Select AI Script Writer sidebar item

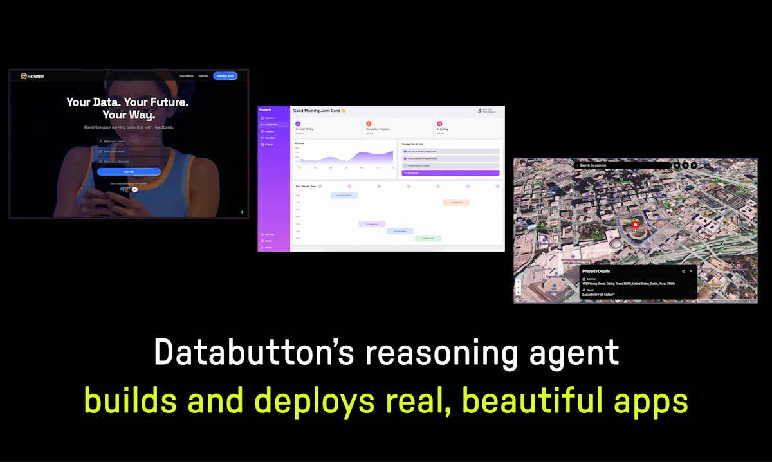[273, 125]
